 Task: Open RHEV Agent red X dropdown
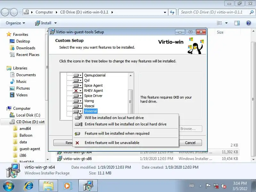[77, 91]
